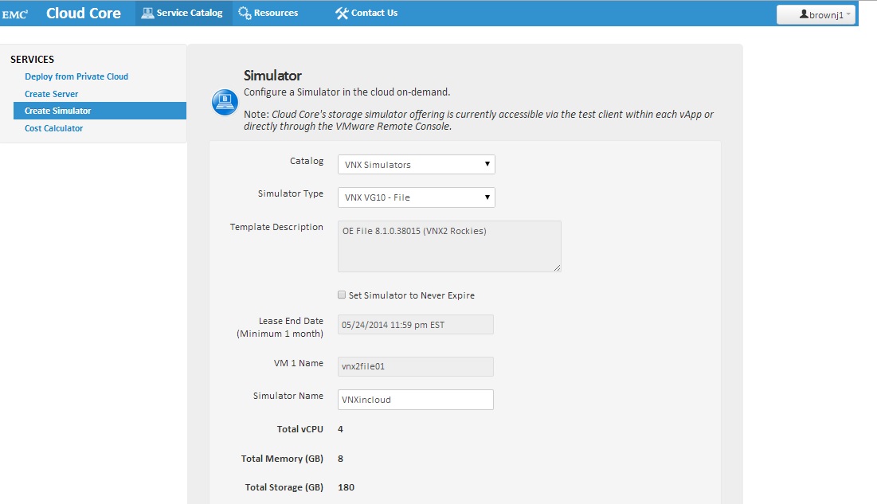The image size is (877, 504).
Task: Click the Total Memory (GB) label
Action: coord(282,459)
